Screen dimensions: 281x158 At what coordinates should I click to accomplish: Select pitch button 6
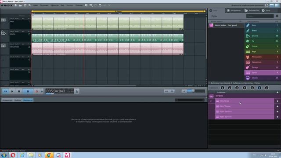259,88
